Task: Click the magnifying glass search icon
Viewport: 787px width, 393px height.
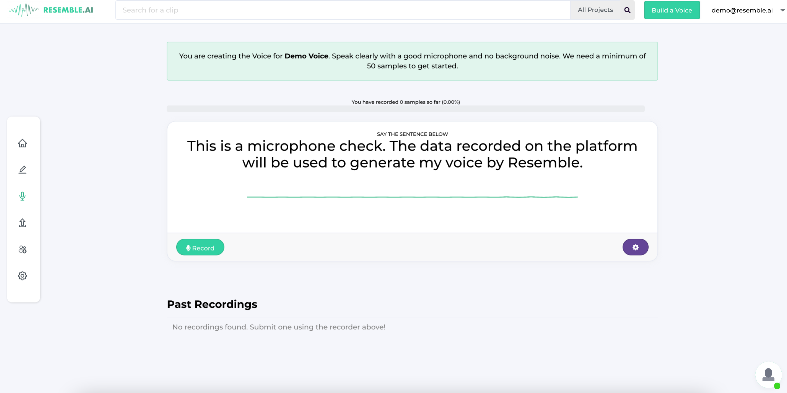Action: tap(627, 10)
